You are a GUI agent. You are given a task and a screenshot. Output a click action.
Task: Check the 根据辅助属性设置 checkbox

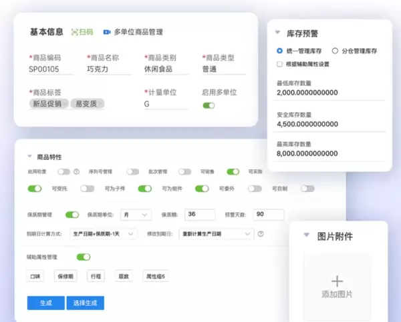pos(279,64)
